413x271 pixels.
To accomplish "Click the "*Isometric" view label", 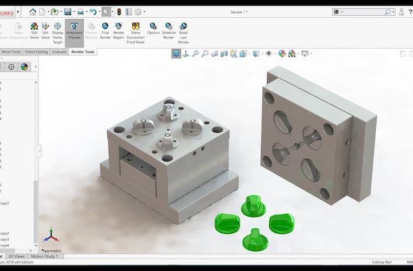I will click(52, 251).
